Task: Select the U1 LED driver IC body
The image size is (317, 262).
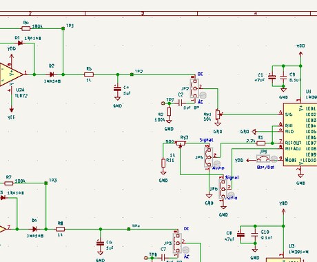Action: click(300, 134)
